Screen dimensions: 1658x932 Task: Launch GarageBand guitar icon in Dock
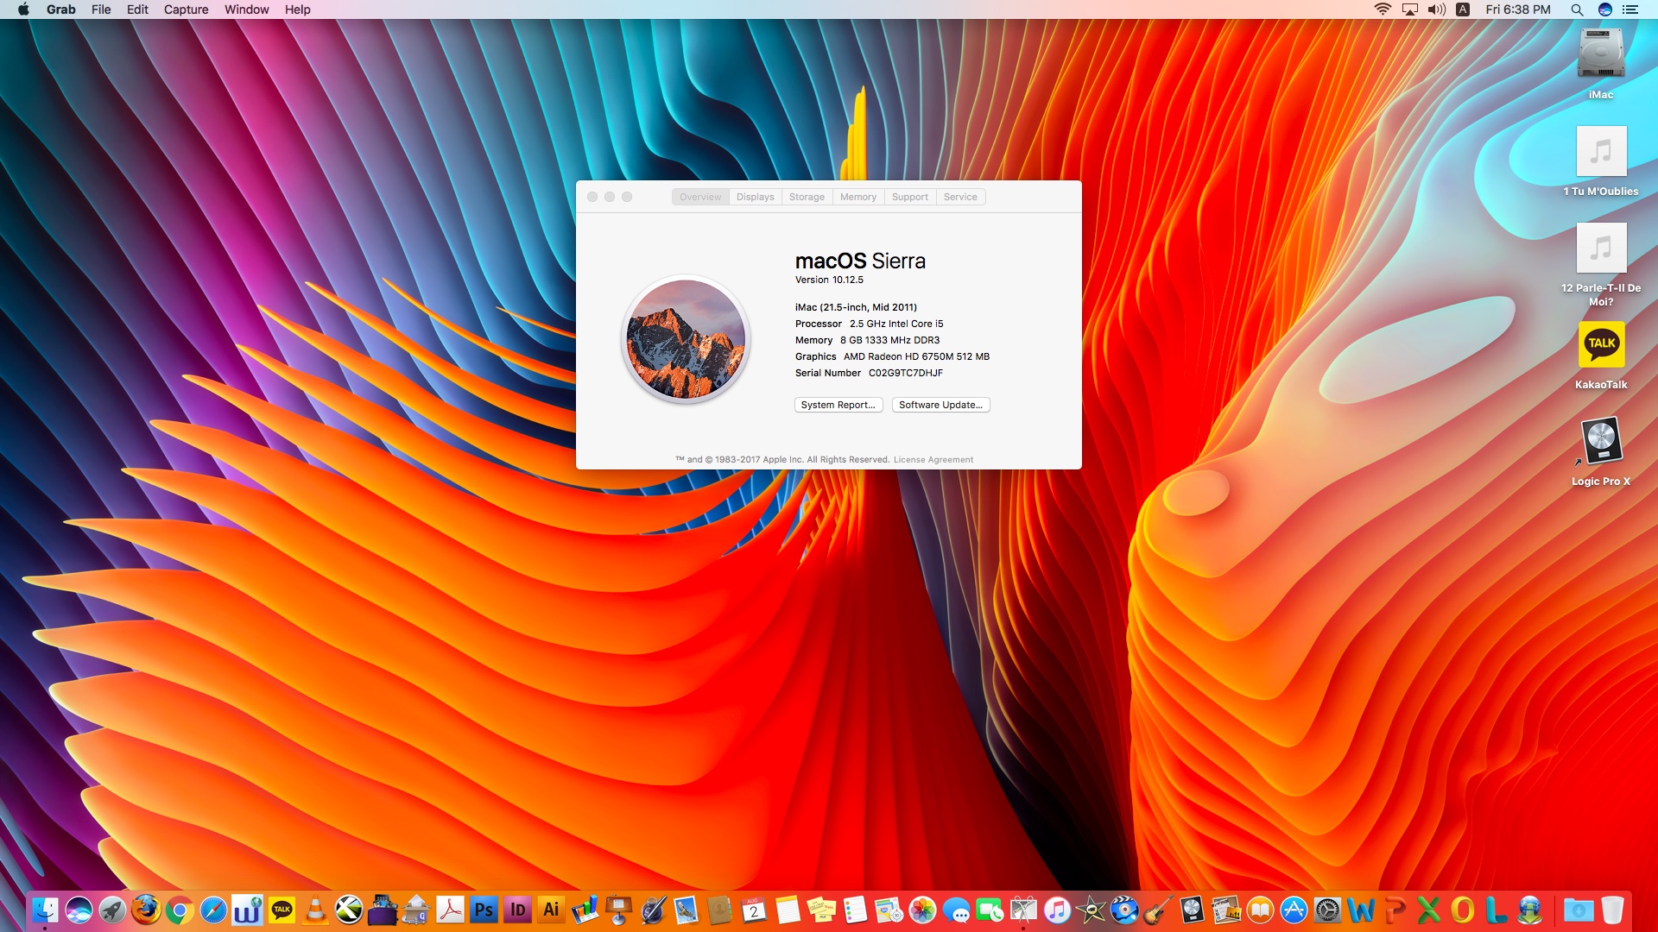pos(1158,910)
